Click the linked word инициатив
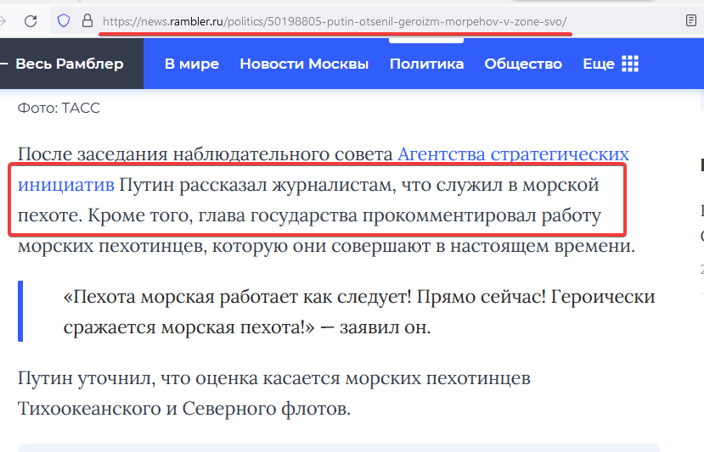 65,185
